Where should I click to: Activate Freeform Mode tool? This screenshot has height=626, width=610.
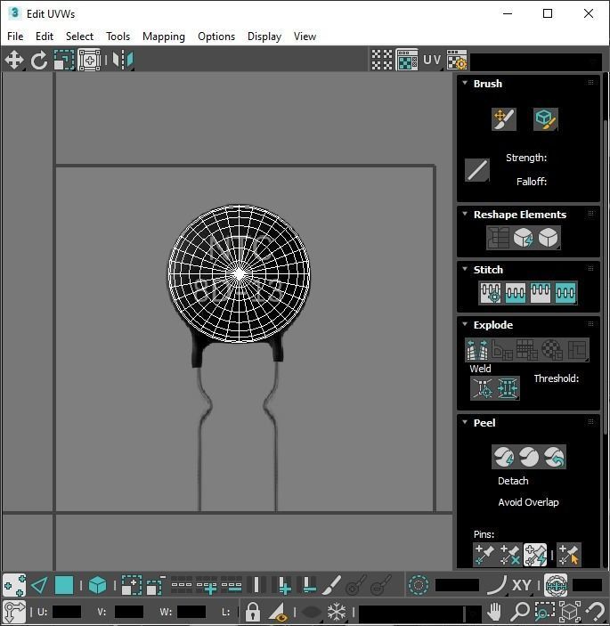click(x=89, y=61)
